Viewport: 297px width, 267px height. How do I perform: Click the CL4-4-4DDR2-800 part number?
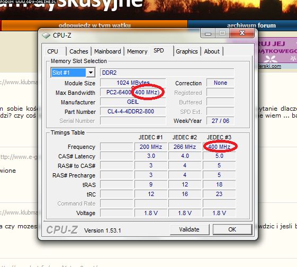(133, 111)
